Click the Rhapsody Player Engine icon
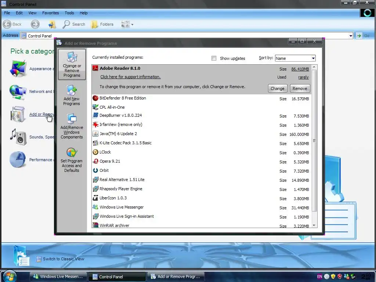The width and height of the screenshot is (376, 282). click(95, 189)
